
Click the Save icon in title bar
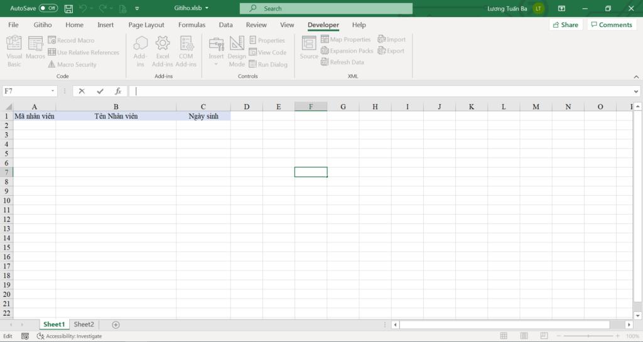point(68,9)
